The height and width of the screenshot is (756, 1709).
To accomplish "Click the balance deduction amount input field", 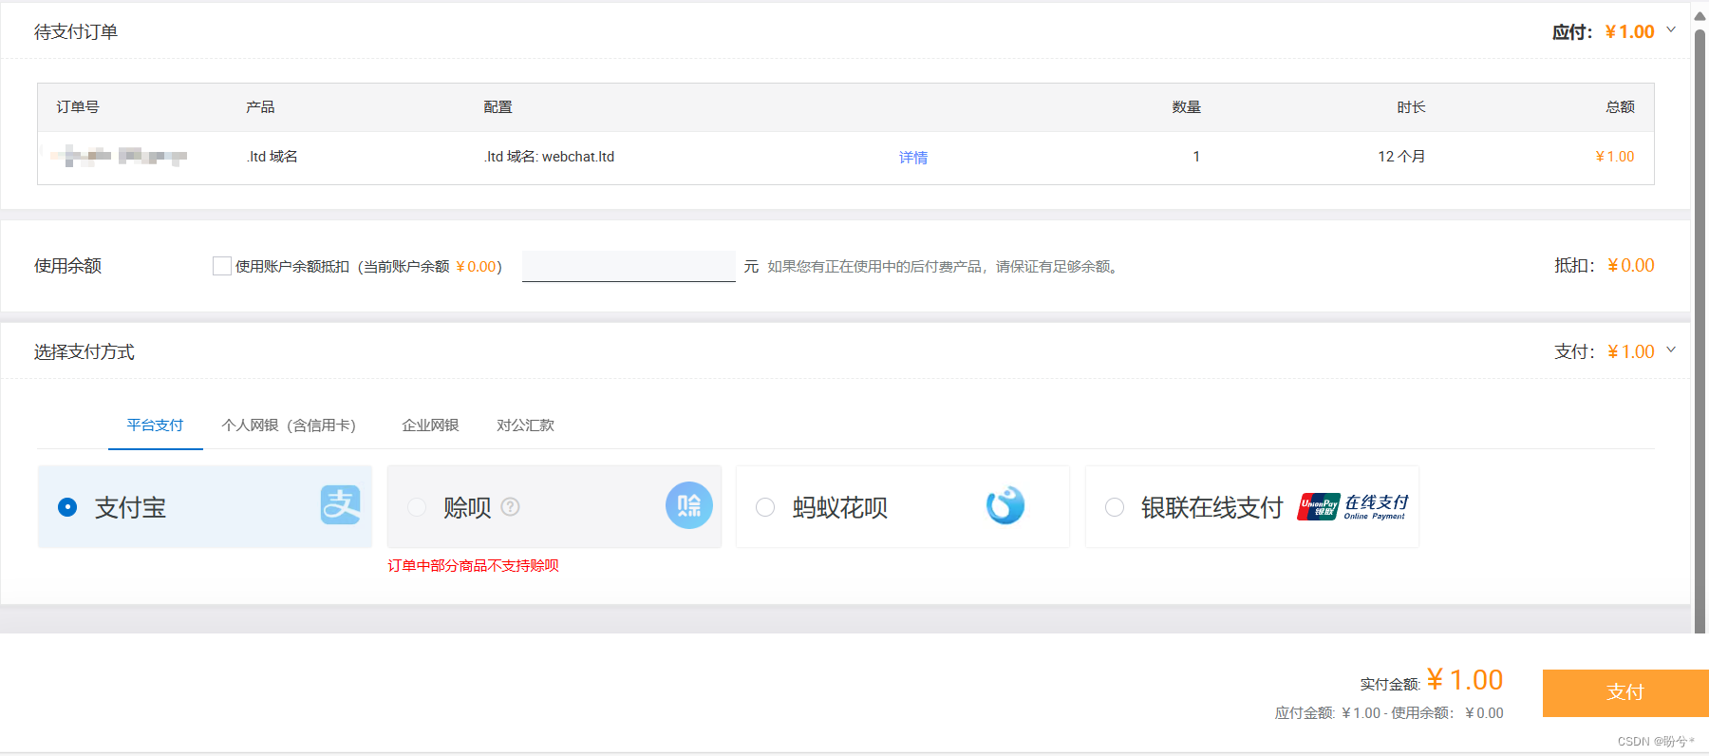I will [629, 266].
